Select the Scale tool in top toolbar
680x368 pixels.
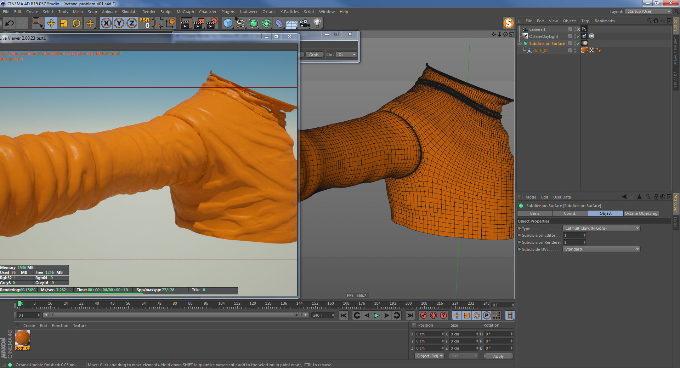pos(64,23)
